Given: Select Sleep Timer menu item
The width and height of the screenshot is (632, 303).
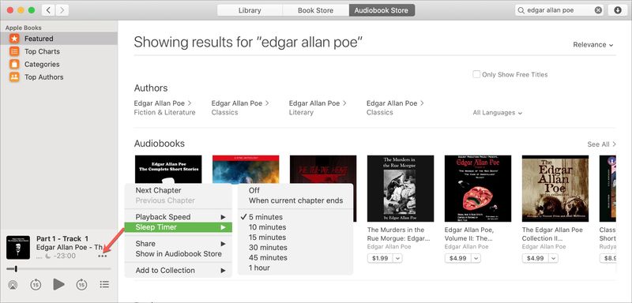Looking at the screenshot, I should pos(179,227).
